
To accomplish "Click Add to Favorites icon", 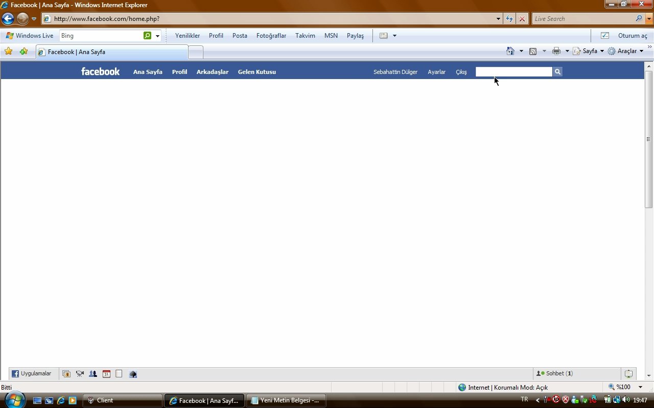I will point(24,51).
